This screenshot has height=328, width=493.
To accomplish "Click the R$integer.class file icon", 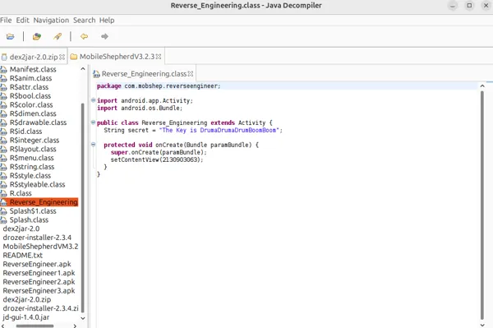I will (4, 141).
